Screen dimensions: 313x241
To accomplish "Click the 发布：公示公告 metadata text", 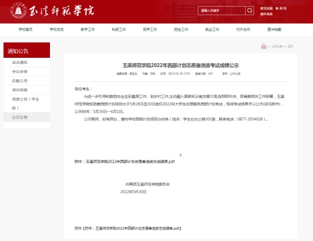I will pos(231,73).
